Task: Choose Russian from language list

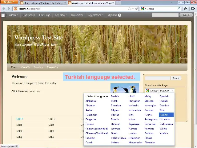Action: tap(149, 129)
